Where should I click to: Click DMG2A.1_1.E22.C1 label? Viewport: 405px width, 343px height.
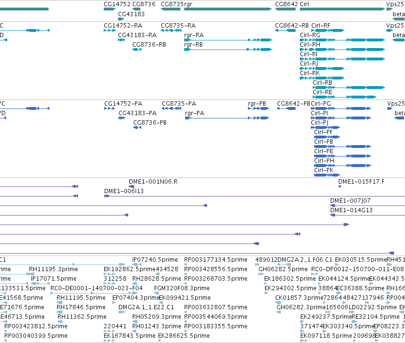point(146,308)
